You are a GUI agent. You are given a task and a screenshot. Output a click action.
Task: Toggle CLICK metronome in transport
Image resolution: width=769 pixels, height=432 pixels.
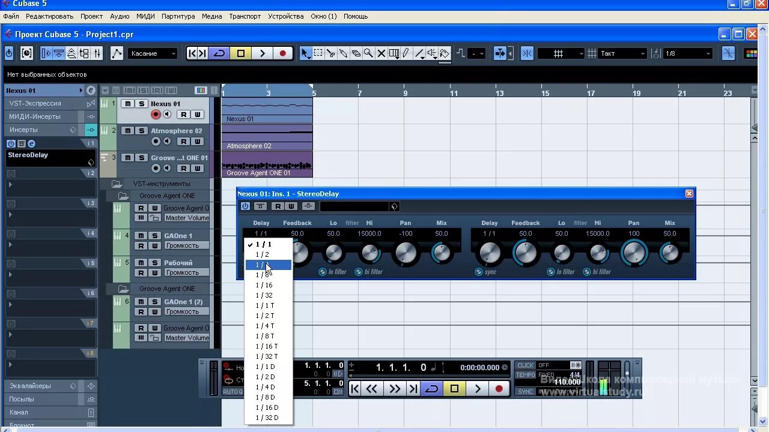[526, 365]
